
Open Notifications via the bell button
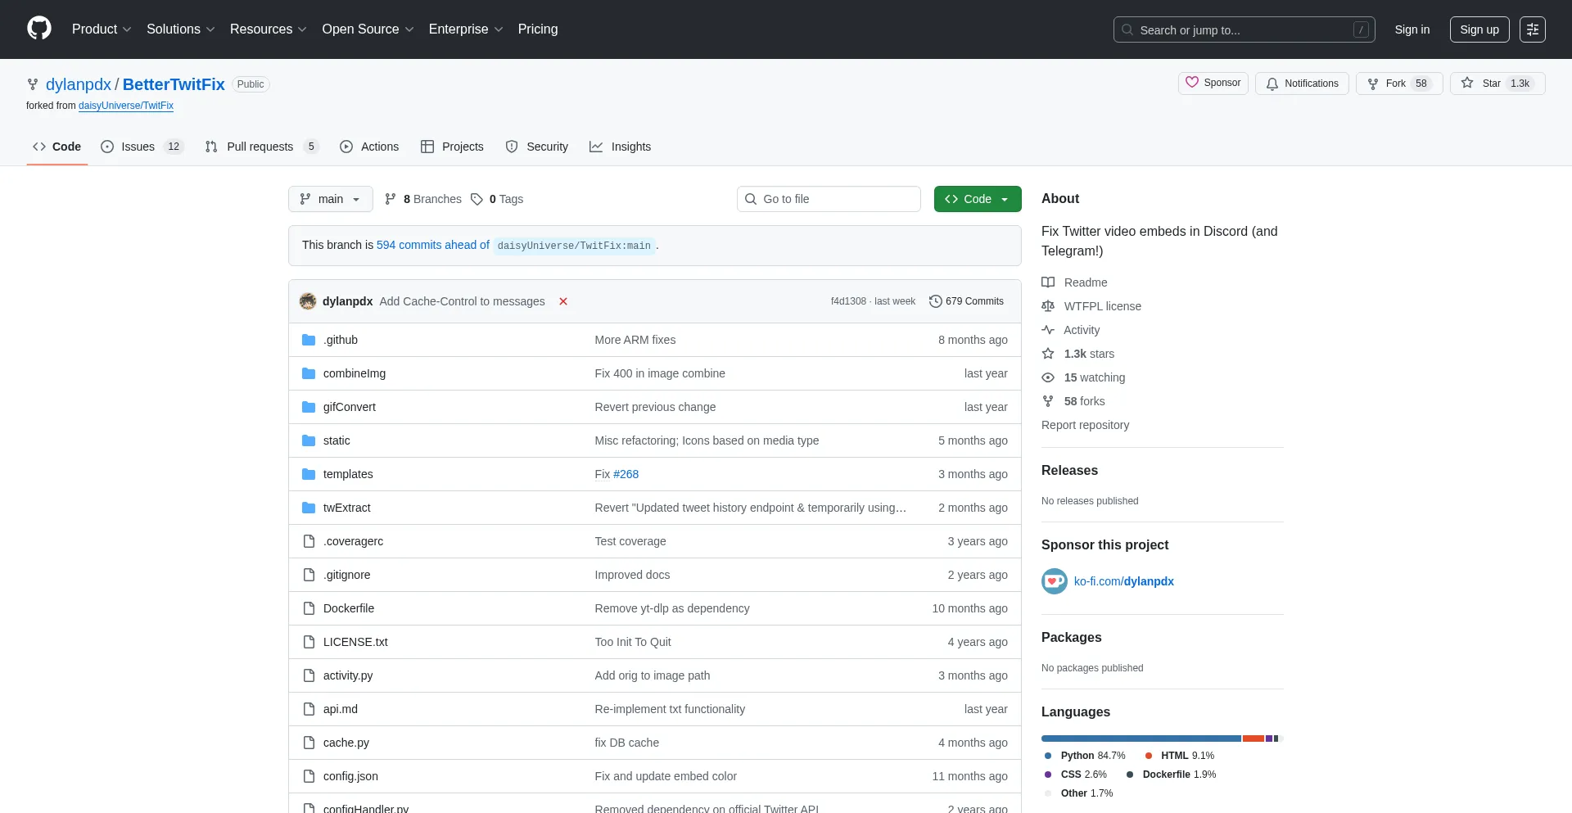pyautogui.click(x=1302, y=84)
